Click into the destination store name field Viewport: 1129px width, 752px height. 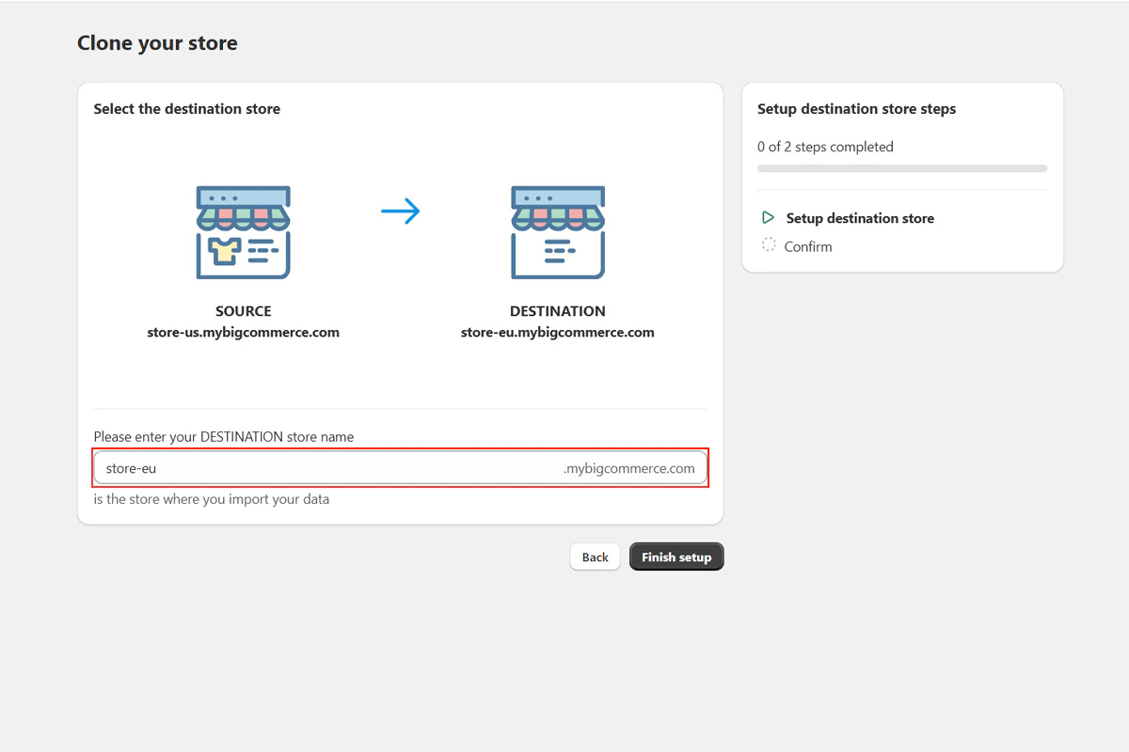pos(400,468)
